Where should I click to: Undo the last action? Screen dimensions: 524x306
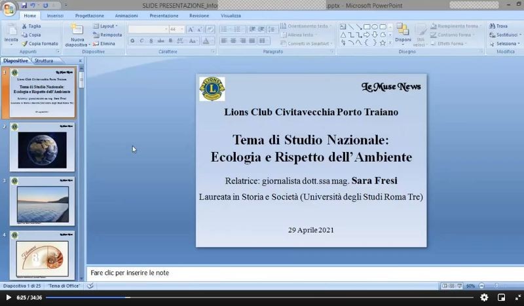click(33, 5)
